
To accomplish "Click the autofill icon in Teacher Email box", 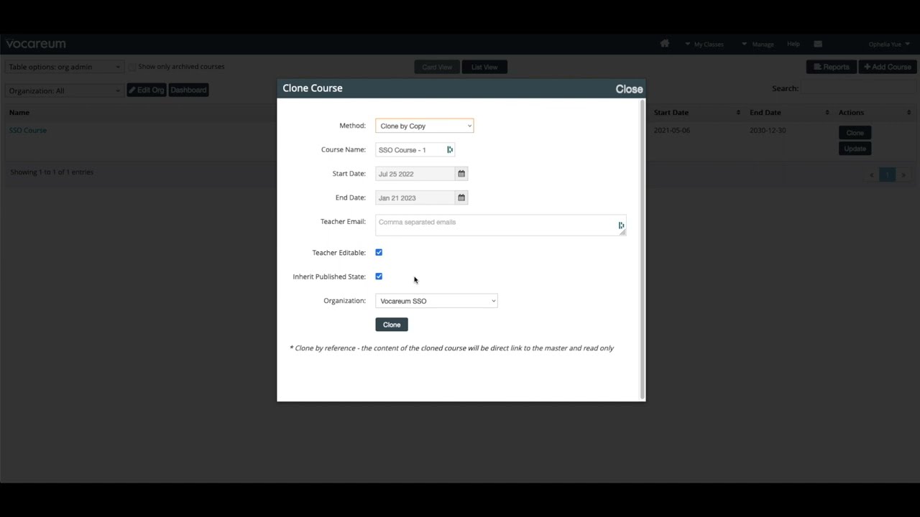I will point(621,225).
